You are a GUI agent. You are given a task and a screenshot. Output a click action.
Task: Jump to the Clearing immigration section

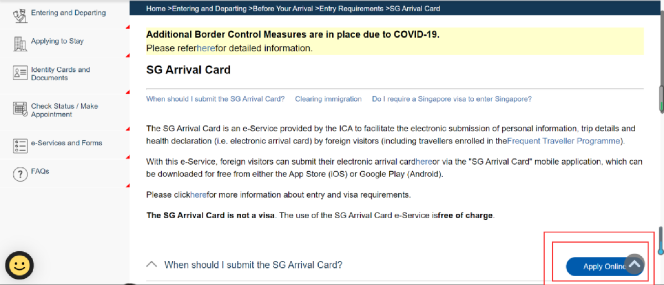pos(328,99)
